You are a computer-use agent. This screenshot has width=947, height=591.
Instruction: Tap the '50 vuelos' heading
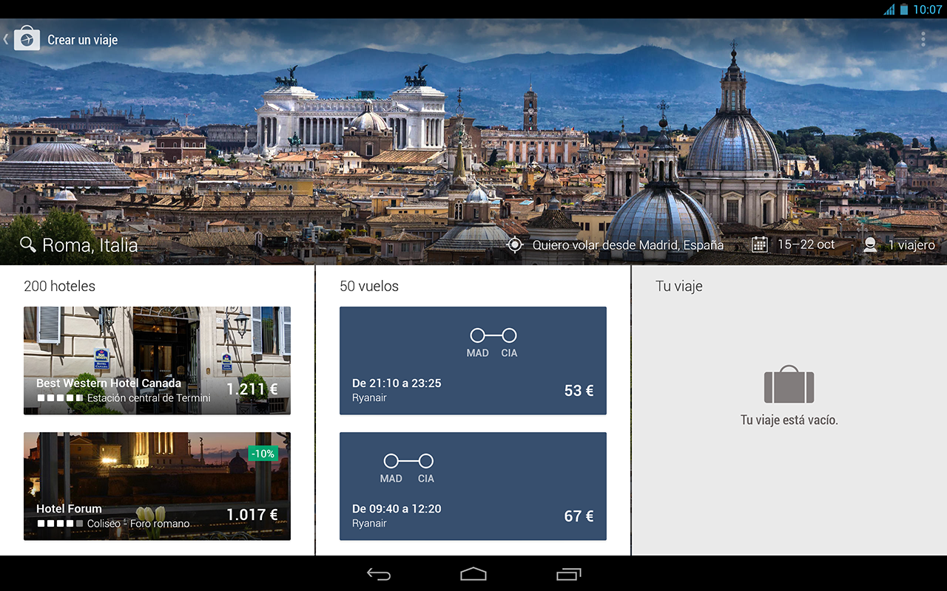coord(369,287)
